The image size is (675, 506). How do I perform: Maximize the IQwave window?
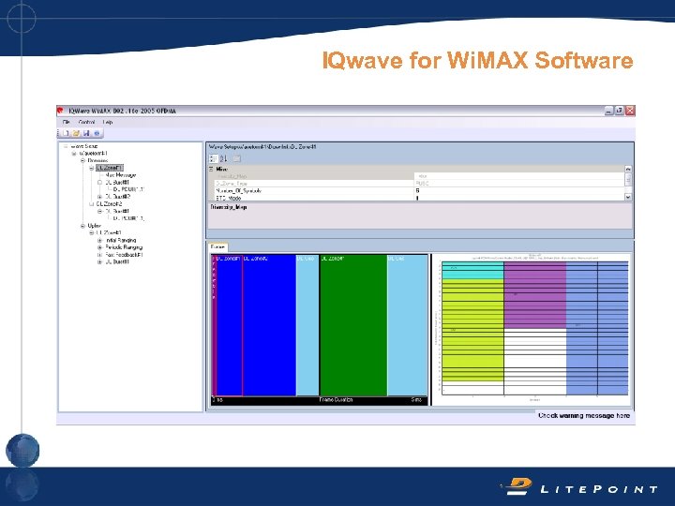point(620,111)
